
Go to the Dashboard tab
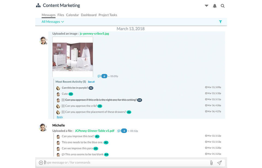[x=89, y=15]
